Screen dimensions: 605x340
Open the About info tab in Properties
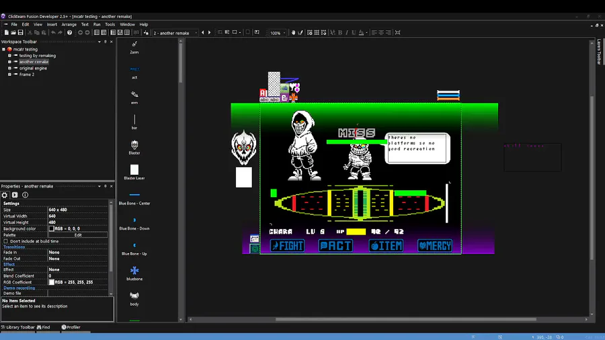point(25,195)
